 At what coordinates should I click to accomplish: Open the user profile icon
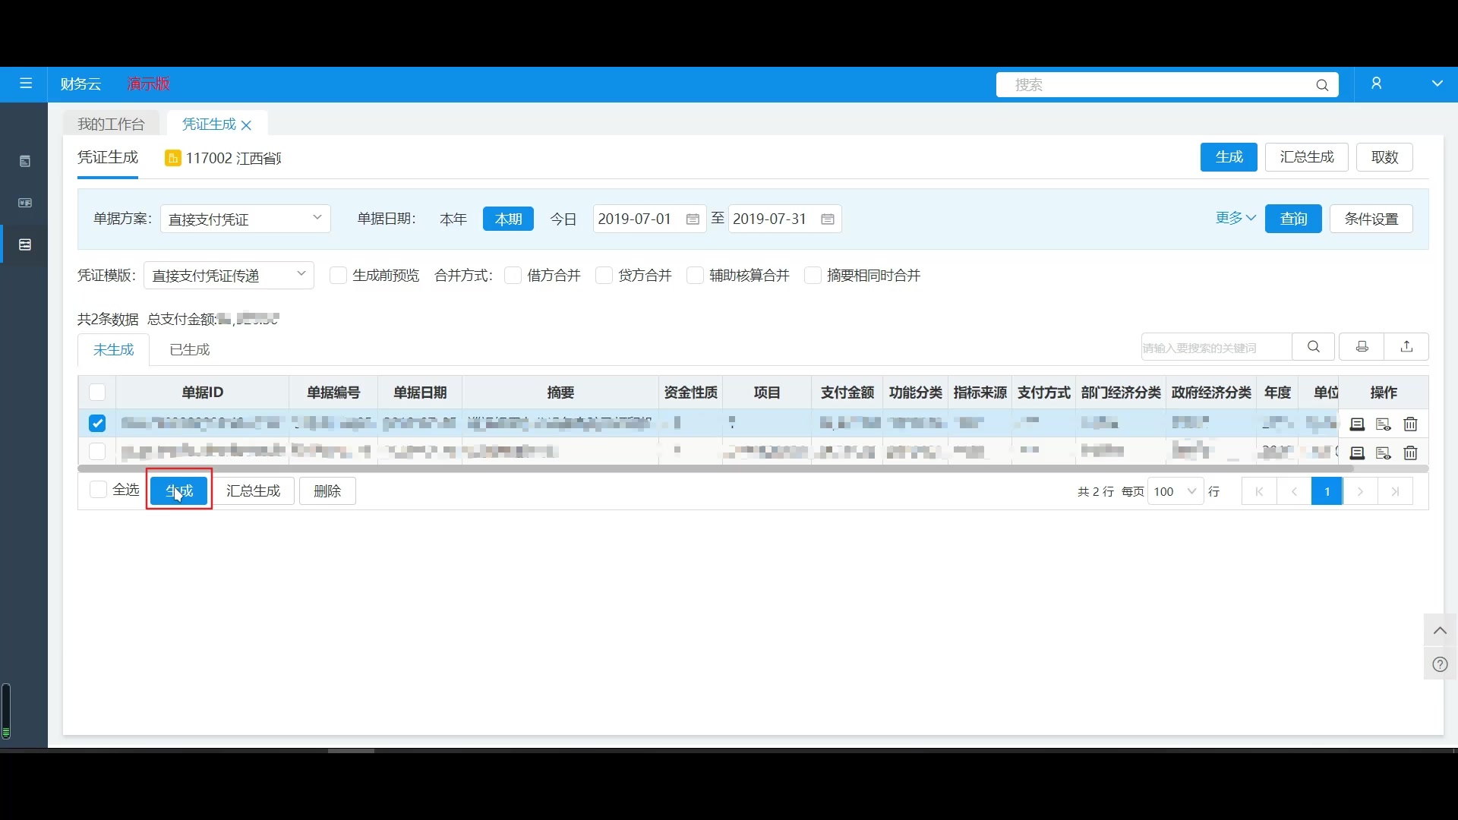tap(1376, 84)
